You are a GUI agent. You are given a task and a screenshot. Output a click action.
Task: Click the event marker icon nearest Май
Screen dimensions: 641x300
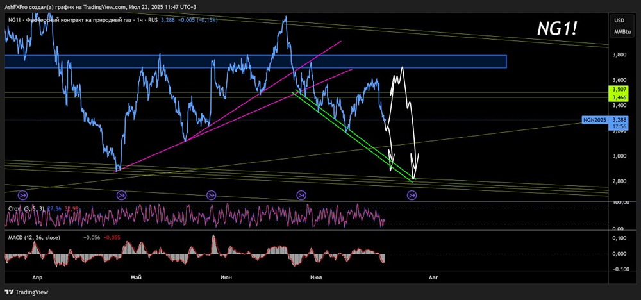(121, 196)
